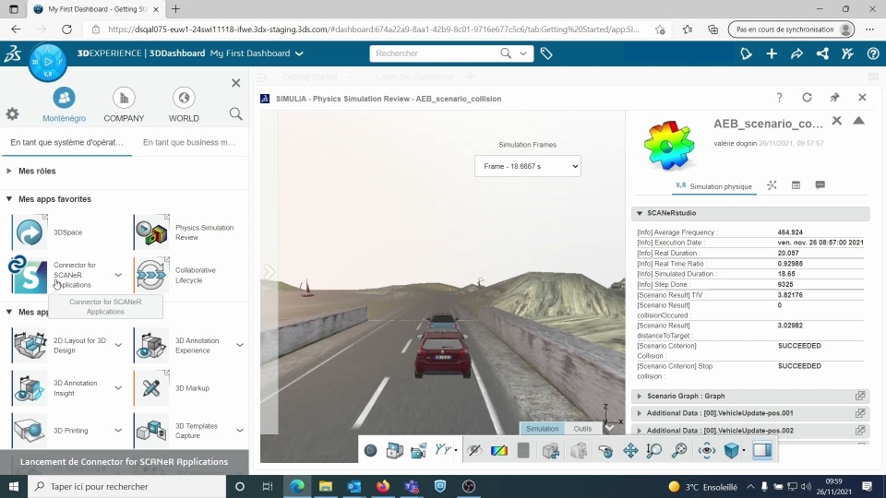886x498 pixels.
Task: Open the search options dropdown arrow
Action: (x=523, y=53)
